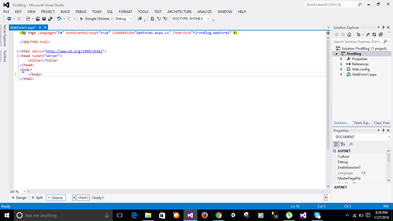
Task: Open Firefox from the Windows taskbar
Action: tap(205, 215)
